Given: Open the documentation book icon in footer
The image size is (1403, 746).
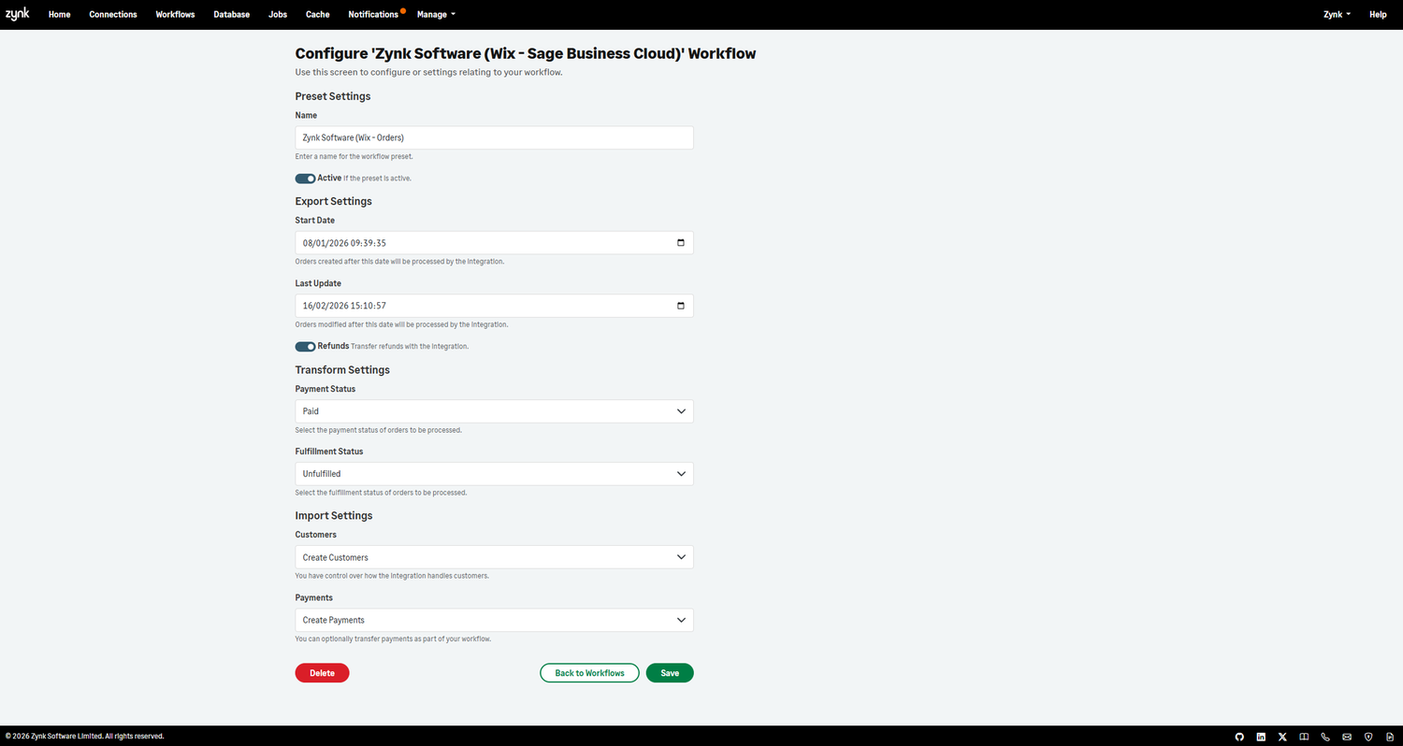Looking at the screenshot, I should pos(1304,737).
